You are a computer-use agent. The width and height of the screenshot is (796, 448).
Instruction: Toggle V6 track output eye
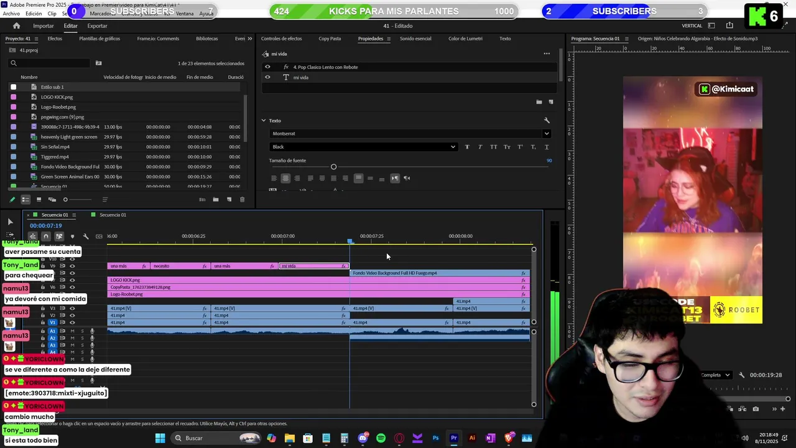(72, 287)
